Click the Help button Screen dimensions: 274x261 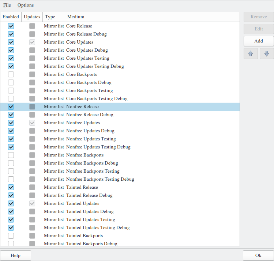tap(16, 256)
